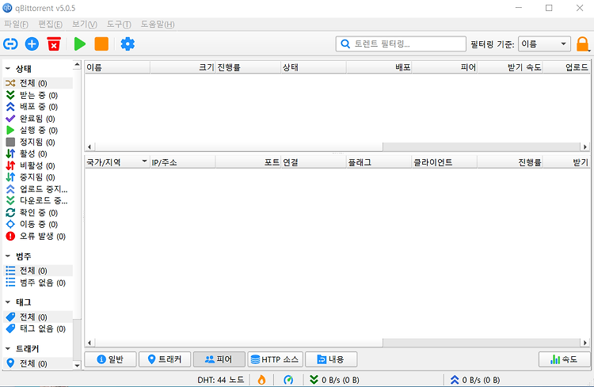Click the add torrent link icon
The width and height of the screenshot is (594, 387).
click(x=10, y=44)
